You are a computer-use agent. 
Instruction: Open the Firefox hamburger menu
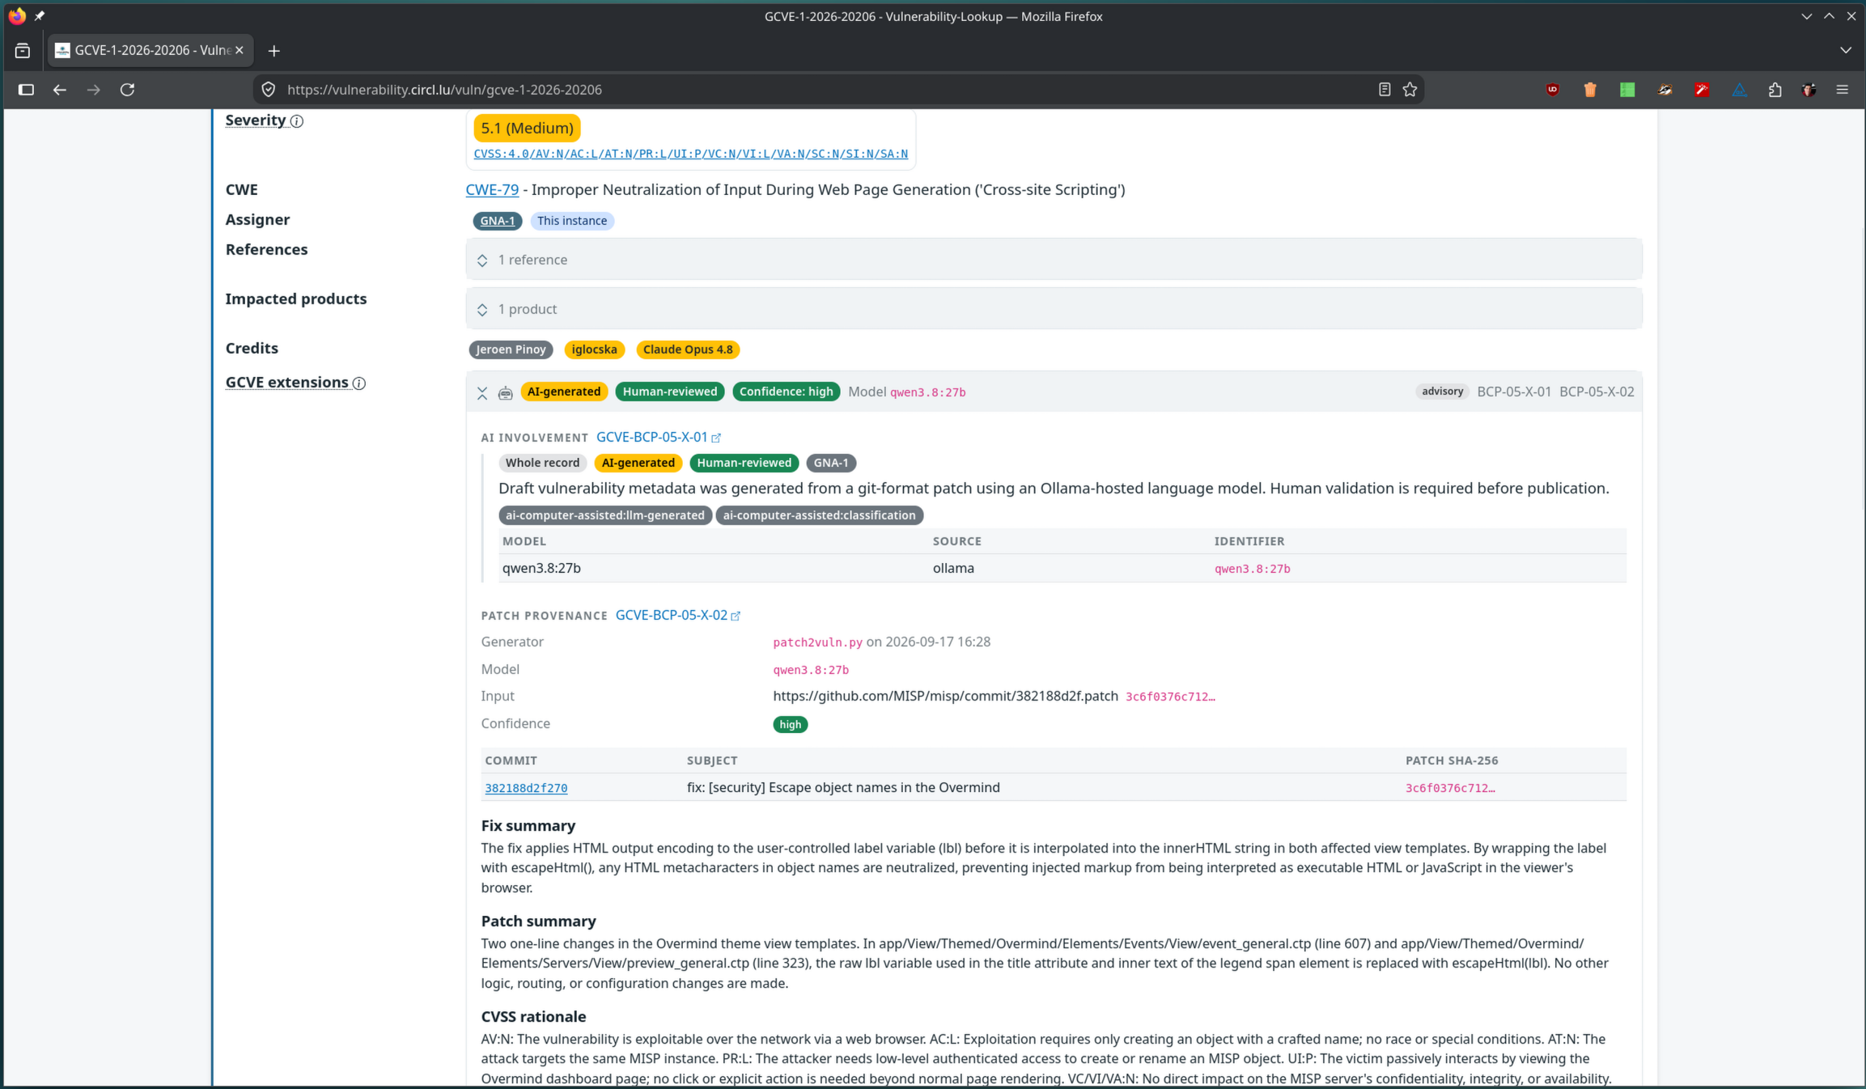(1843, 90)
